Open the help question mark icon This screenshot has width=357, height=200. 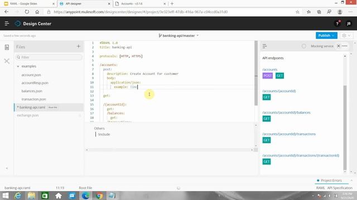point(337,23)
